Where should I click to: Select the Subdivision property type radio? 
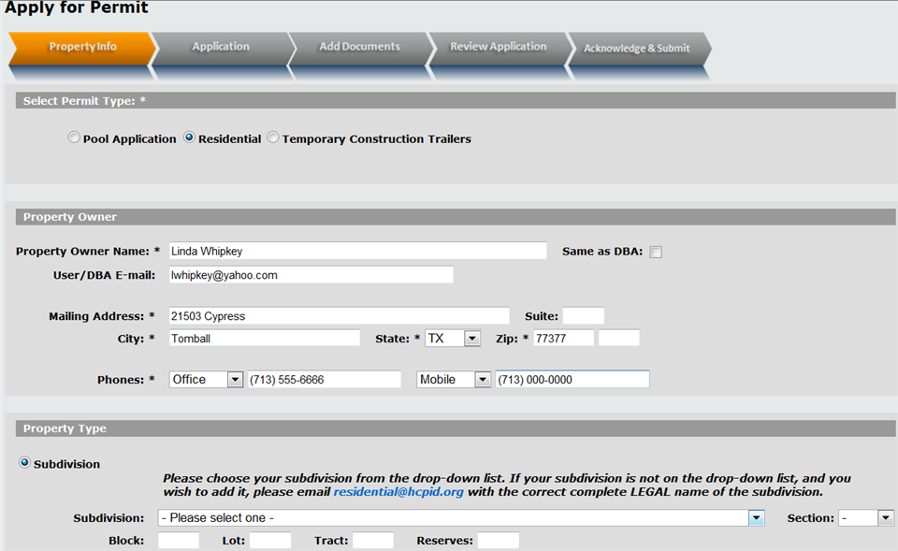[x=24, y=462]
